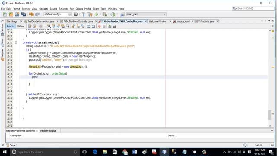
Task: Click the Debug Project icon
Action: [x=105, y=14]
